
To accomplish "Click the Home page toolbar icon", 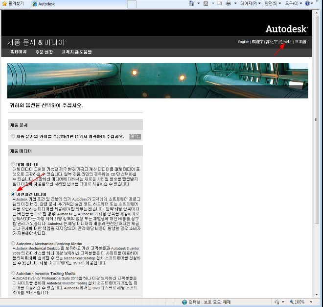I will [x=191, y=3].
